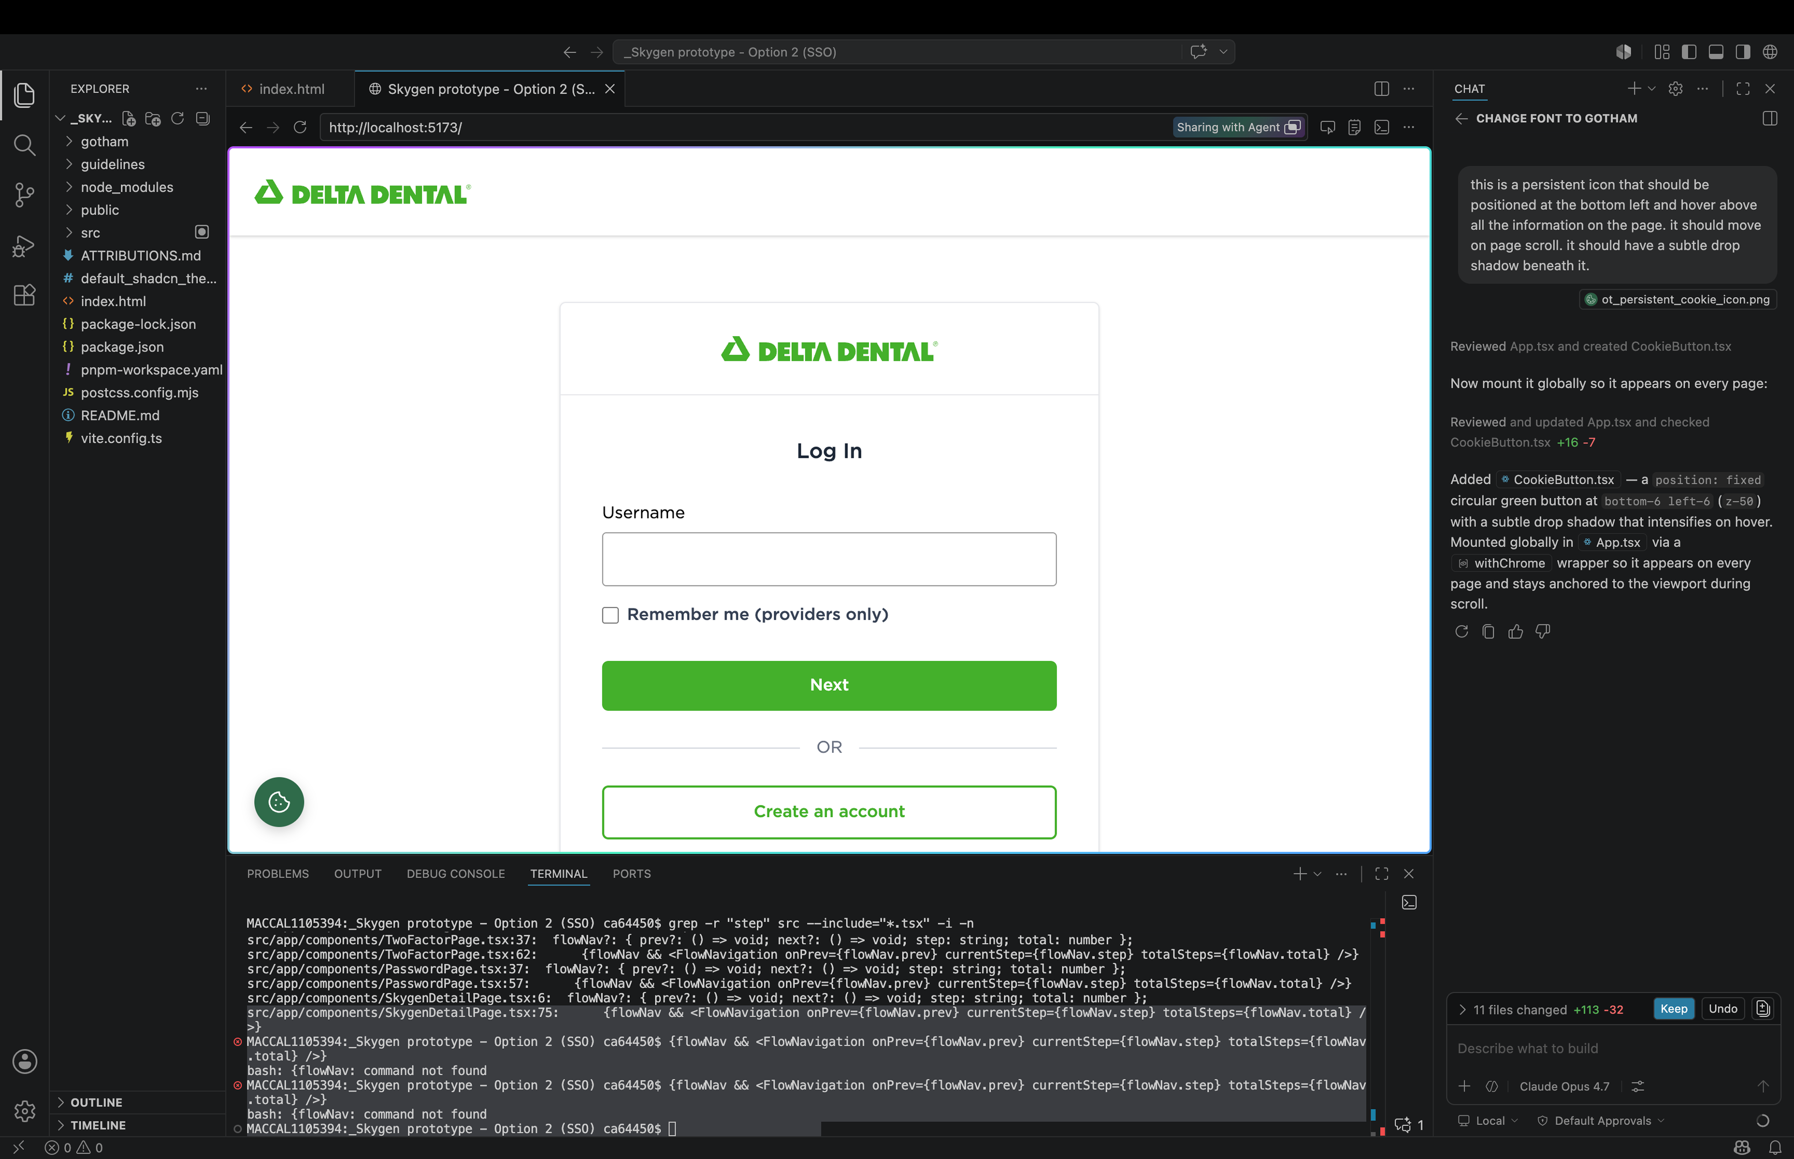Split the editor to the right
1794x1159 pixels.
[x=1382, y=89]
